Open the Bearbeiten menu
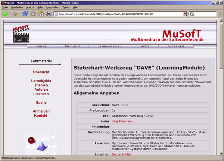Viewport: 224px width, 161px height. (x=17, y=7)
